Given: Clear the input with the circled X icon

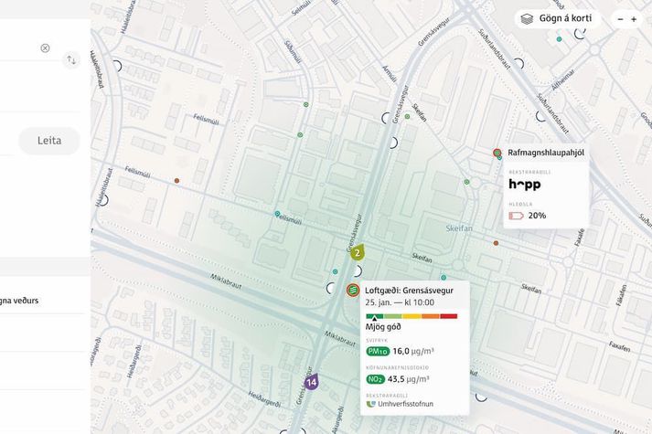Looking at the screenshot, I should (46, 48).
